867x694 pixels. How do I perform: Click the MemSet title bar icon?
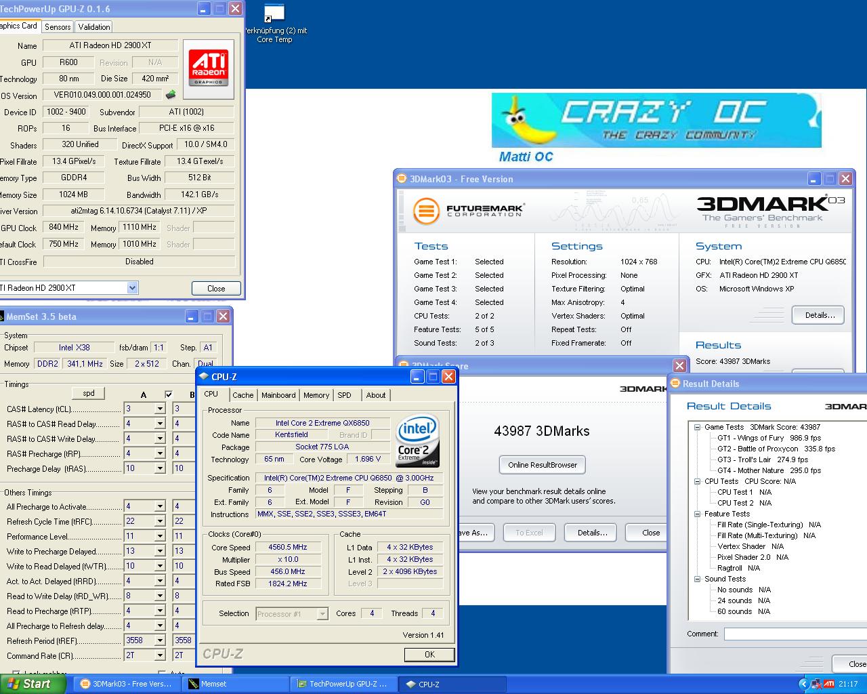pos(1,317)
